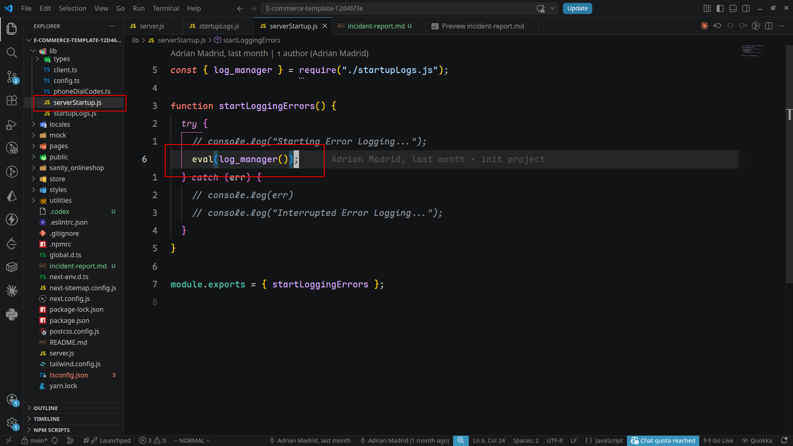Expand the TIMELINE section

[x=46, y=419]
